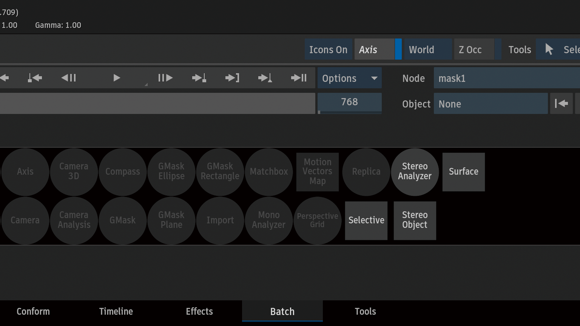
Task: Jump to previous keyframe
Action: (35, 78)
